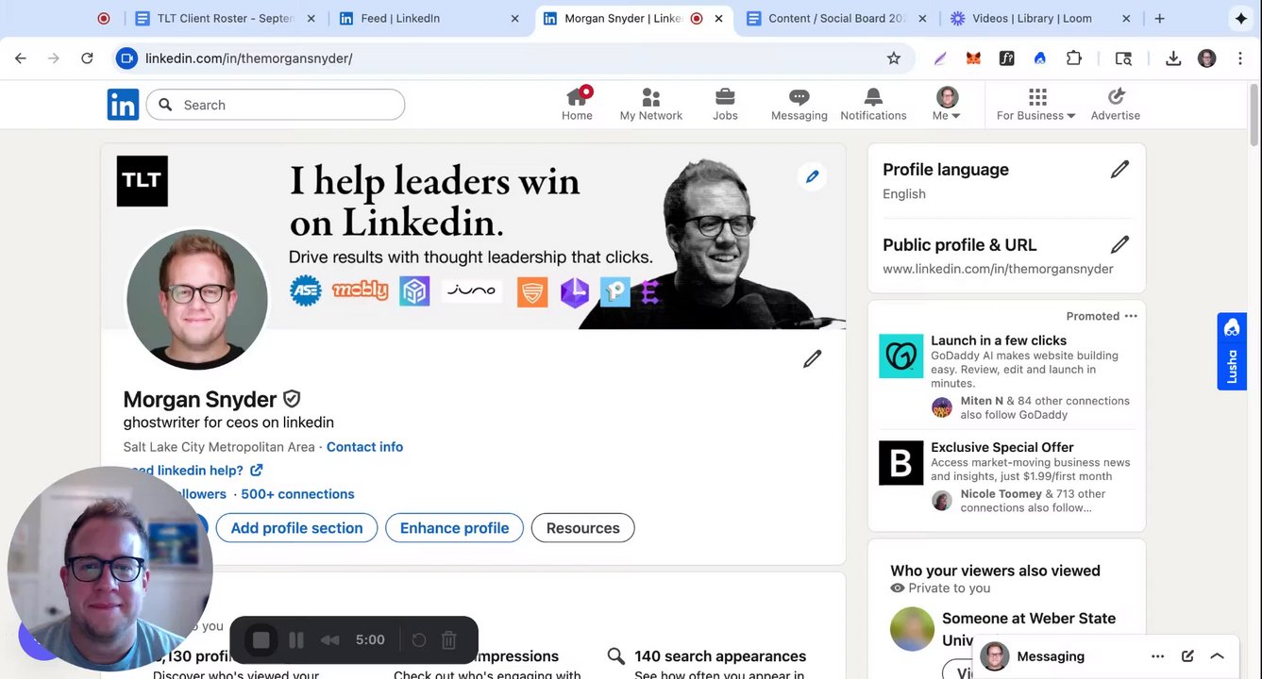This screenshot has width=1262, height=679.
Task: Switch to Videos | Library | Loom tab
Action: (1041, 18)
